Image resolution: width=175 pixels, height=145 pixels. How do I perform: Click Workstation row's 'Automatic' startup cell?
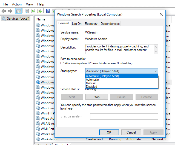(x=134, y=139)
